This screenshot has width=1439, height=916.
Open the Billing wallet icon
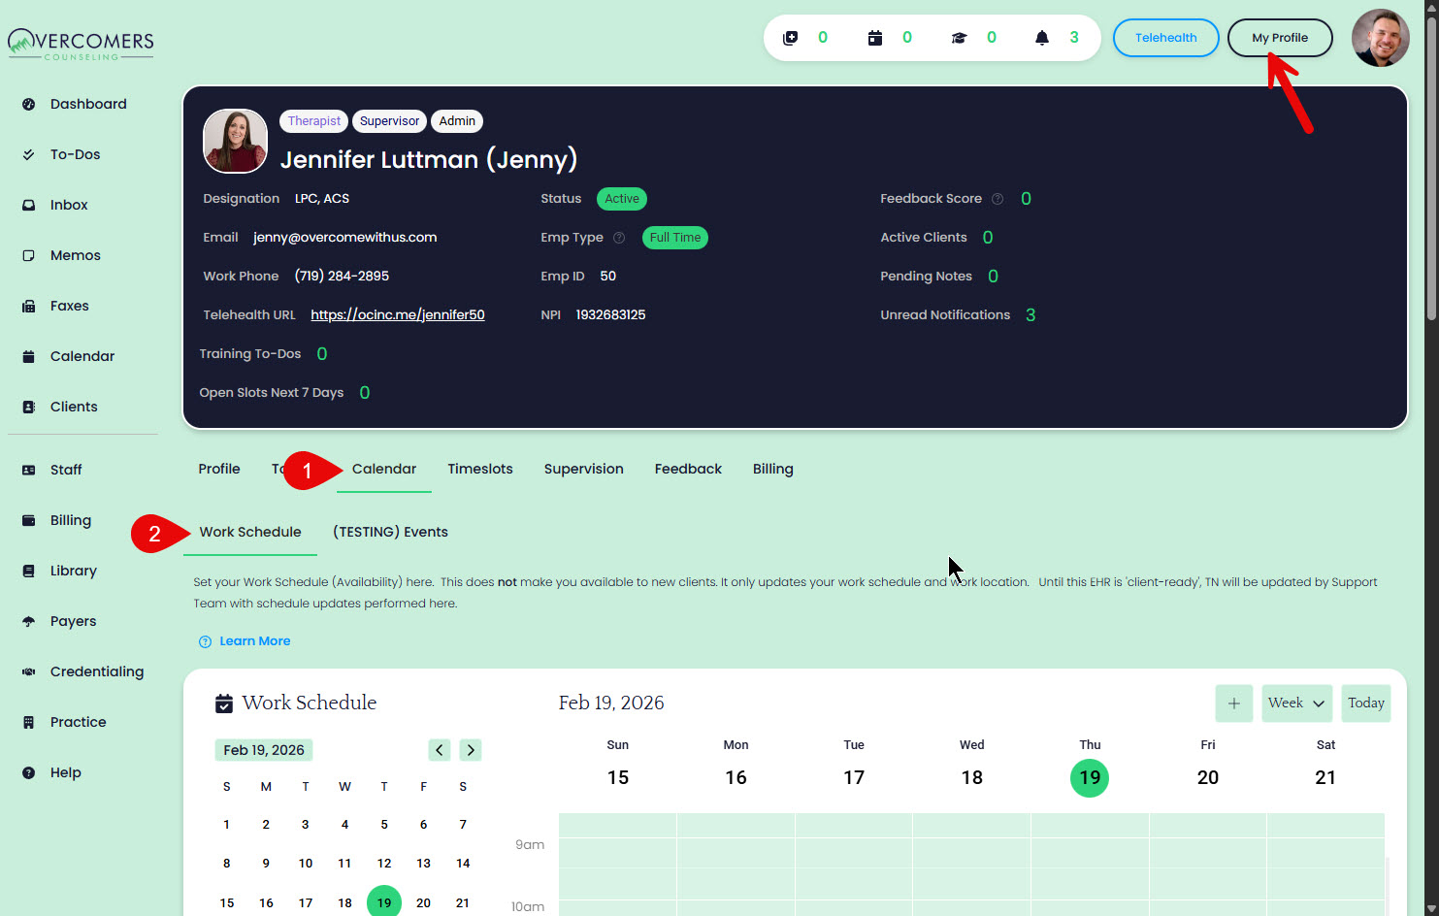point(29,520)
